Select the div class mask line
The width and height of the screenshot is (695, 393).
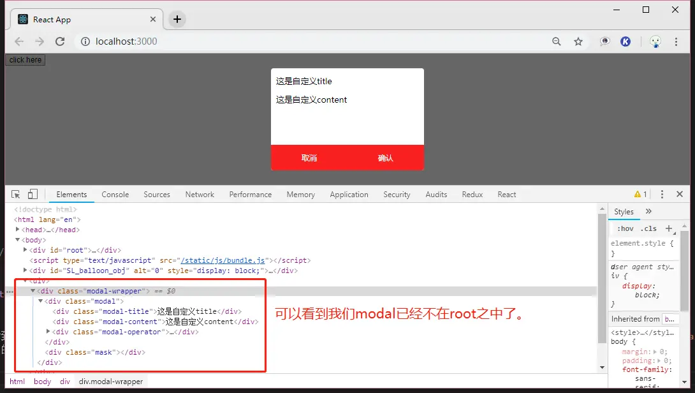pos(95,352)
